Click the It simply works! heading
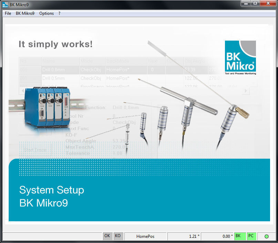The height and width of the screenshot is (243, 278). click(55, 44)
